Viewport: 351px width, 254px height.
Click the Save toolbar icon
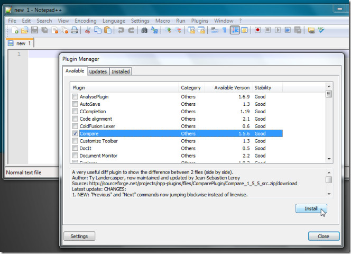[x=34, y=30]
